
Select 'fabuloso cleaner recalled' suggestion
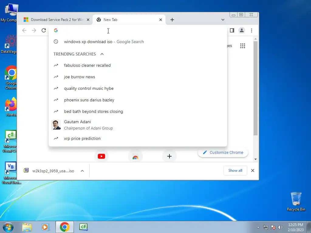(138, 66)
